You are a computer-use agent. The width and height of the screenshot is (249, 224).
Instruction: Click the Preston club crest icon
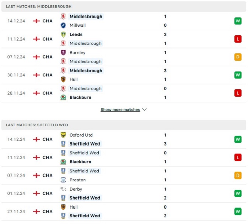pos(63,180)
